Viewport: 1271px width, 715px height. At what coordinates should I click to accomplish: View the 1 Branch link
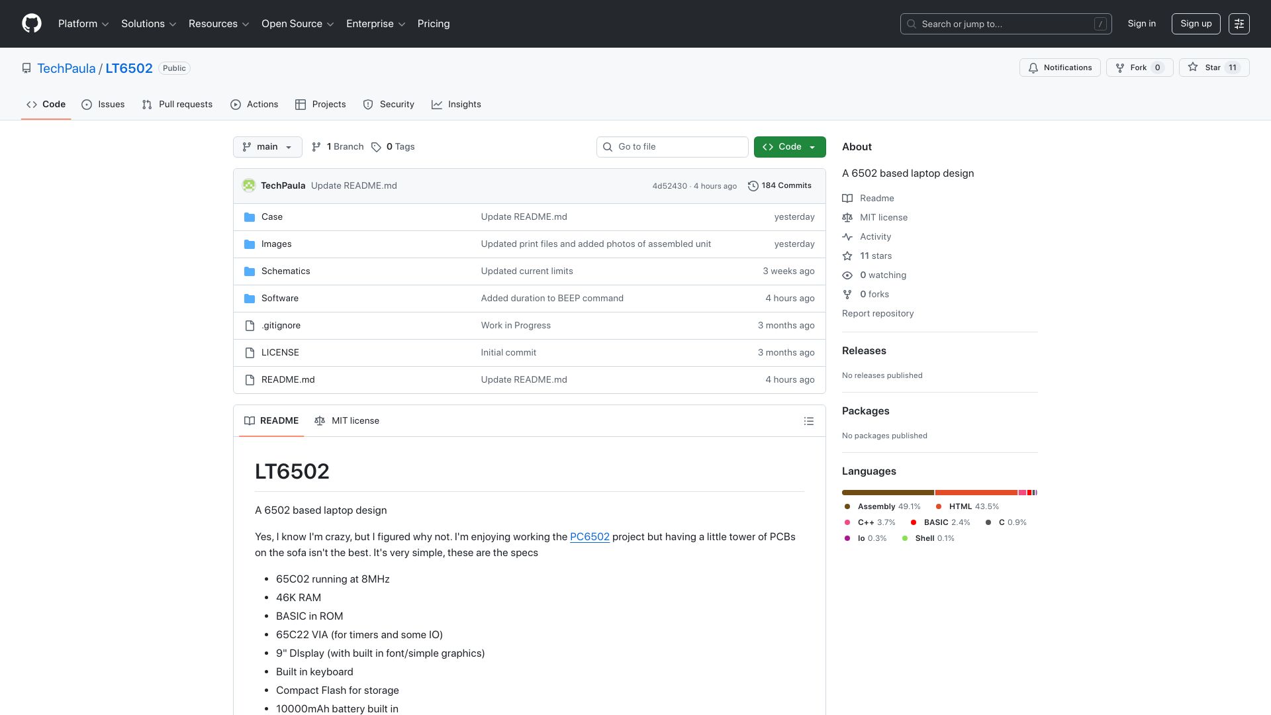click(x=338, y=147)
